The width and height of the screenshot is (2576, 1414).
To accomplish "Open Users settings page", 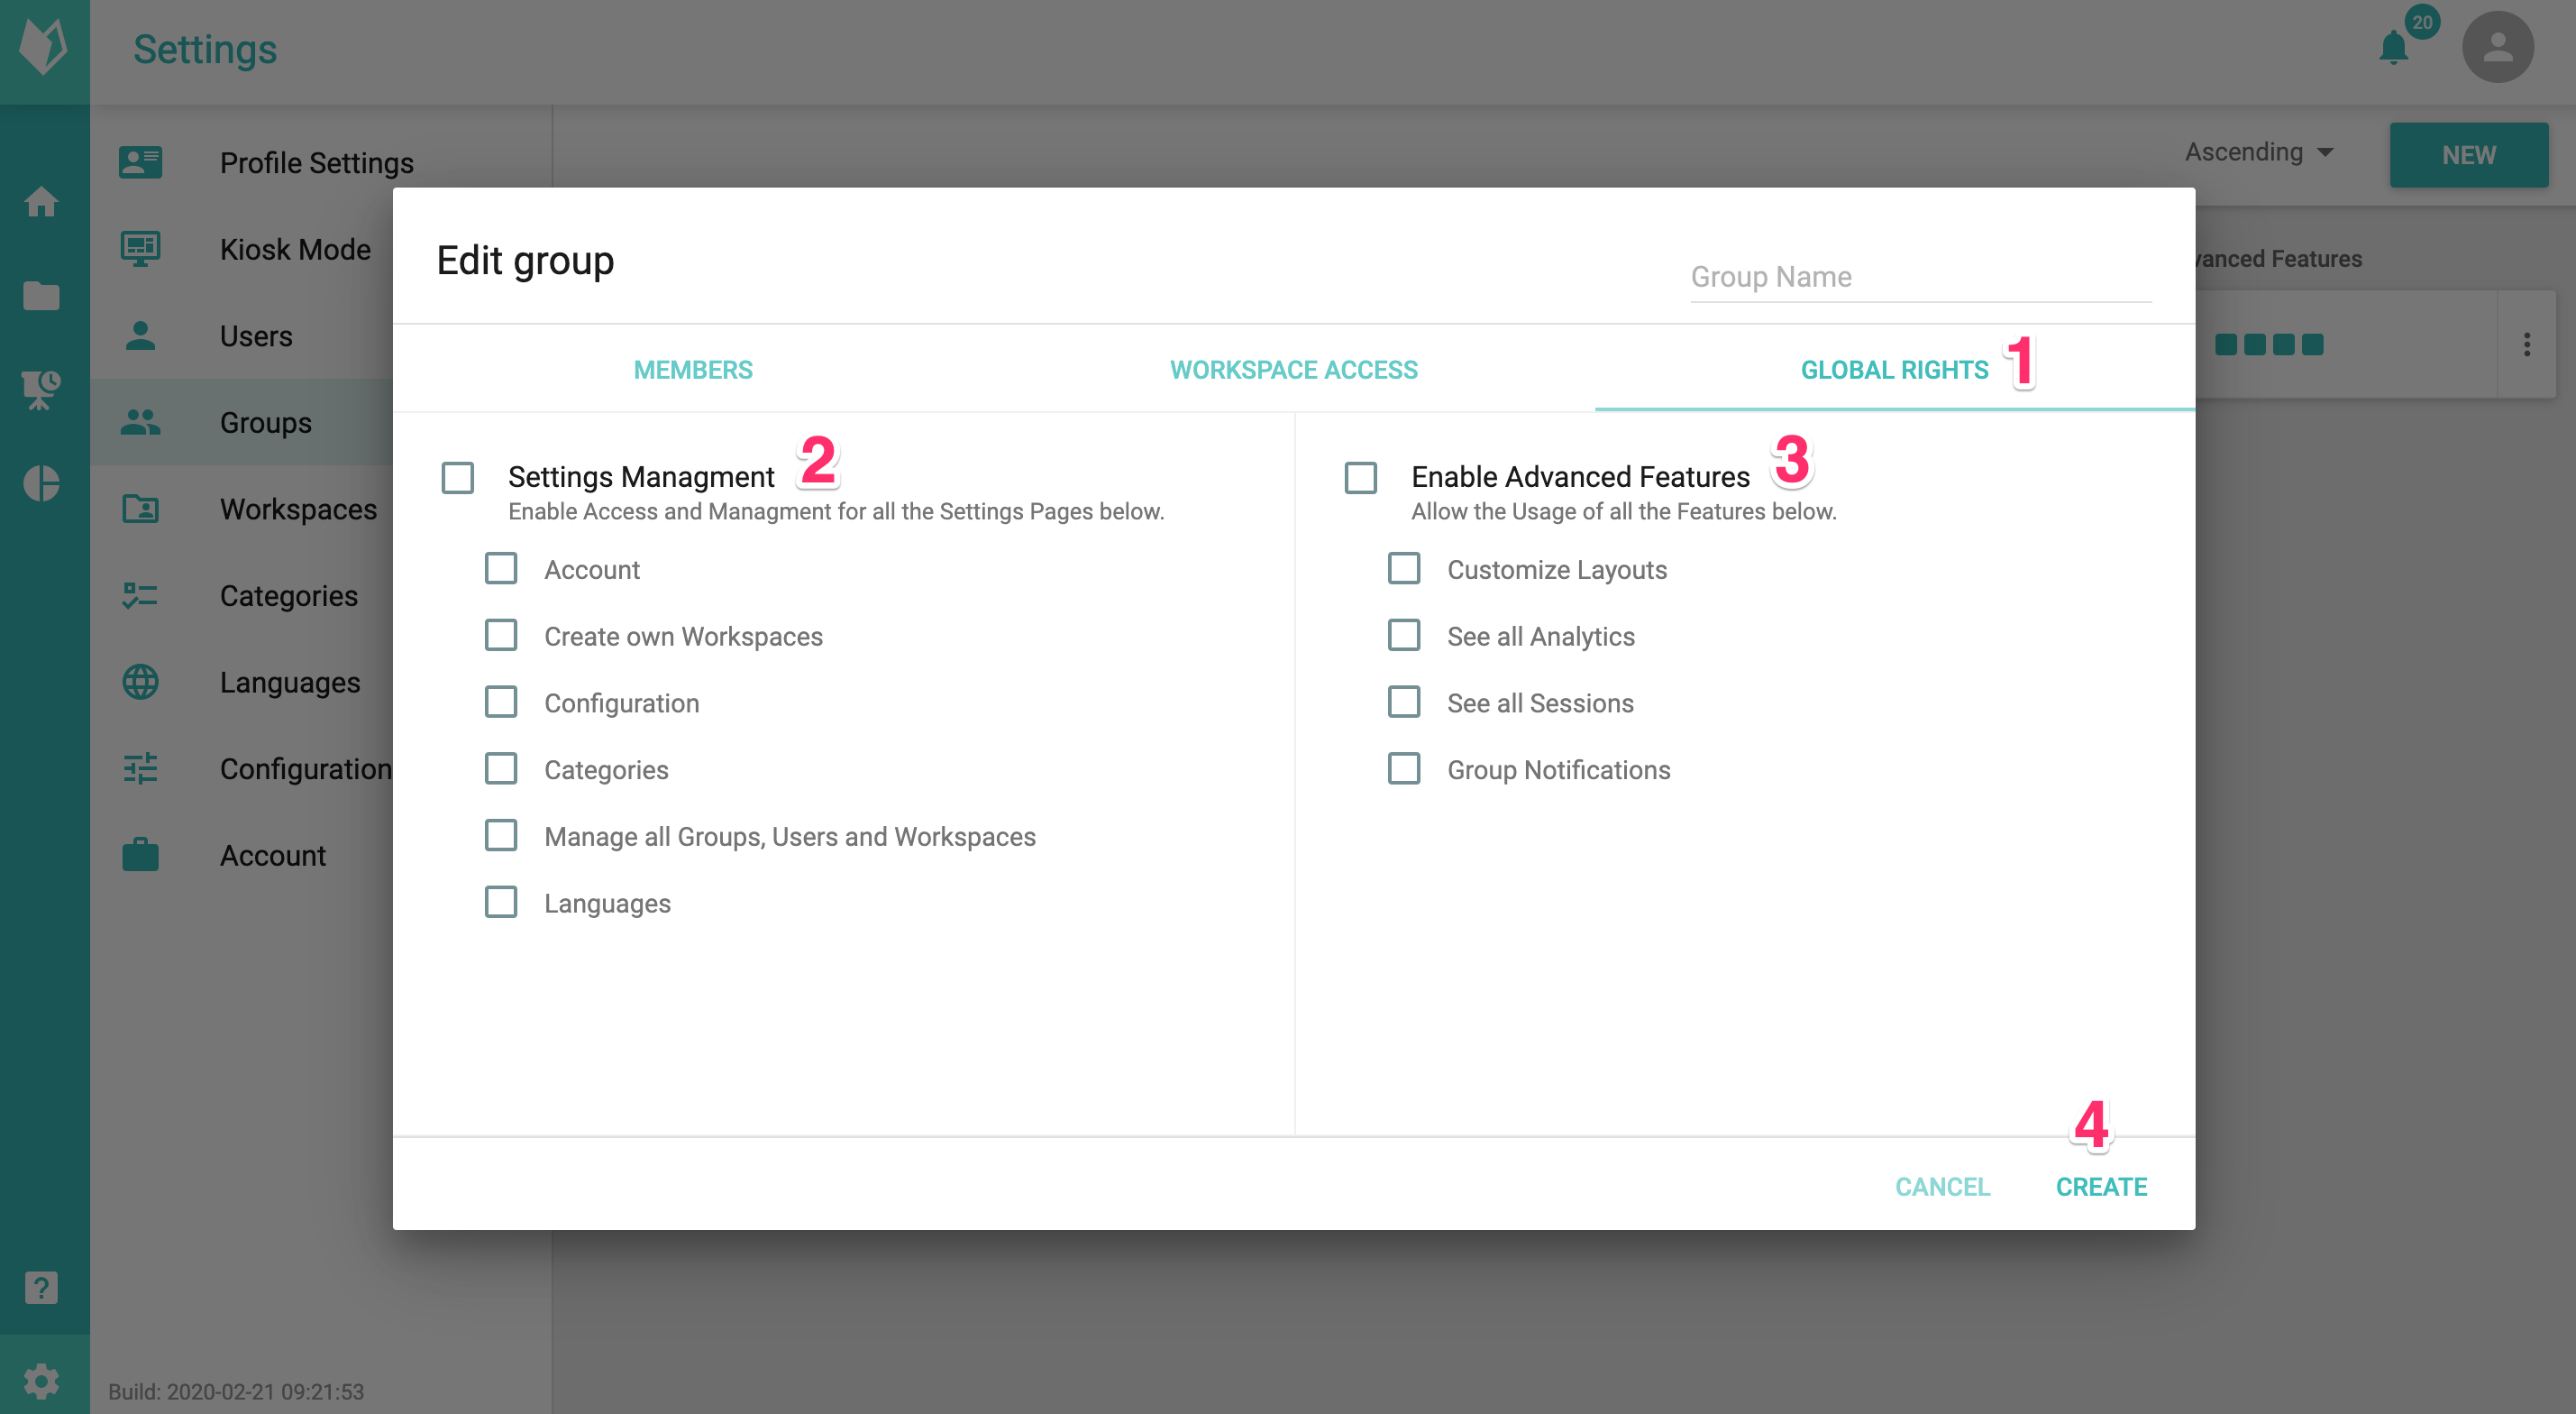I will [256, 336].
